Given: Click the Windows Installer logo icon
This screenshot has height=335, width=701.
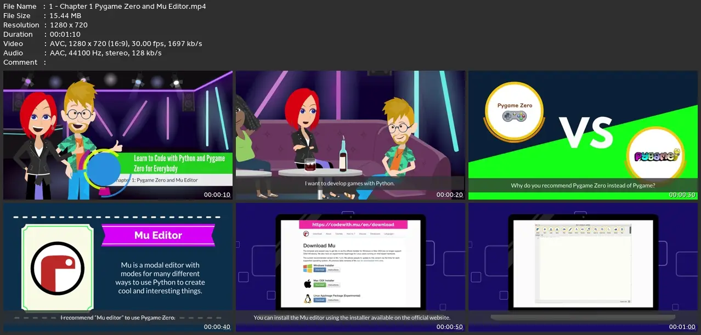Looking at the screenshot, I should pyautogui.click(x=308, y=269).
